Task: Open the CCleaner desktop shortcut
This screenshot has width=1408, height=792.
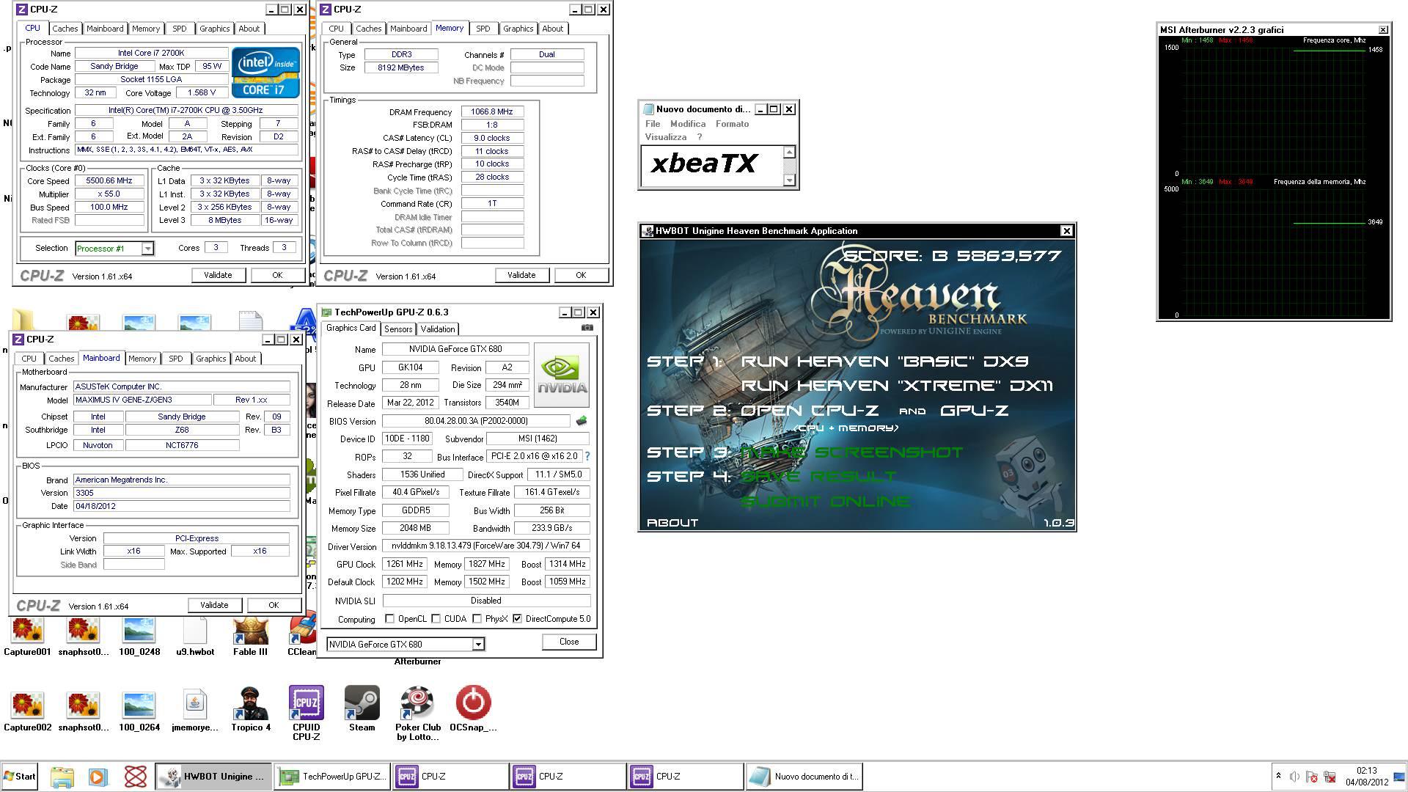Action: [x=301, y=637]
